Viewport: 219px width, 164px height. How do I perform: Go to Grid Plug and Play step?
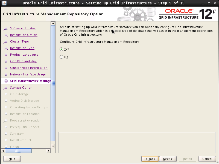click(x=23, y=61)
